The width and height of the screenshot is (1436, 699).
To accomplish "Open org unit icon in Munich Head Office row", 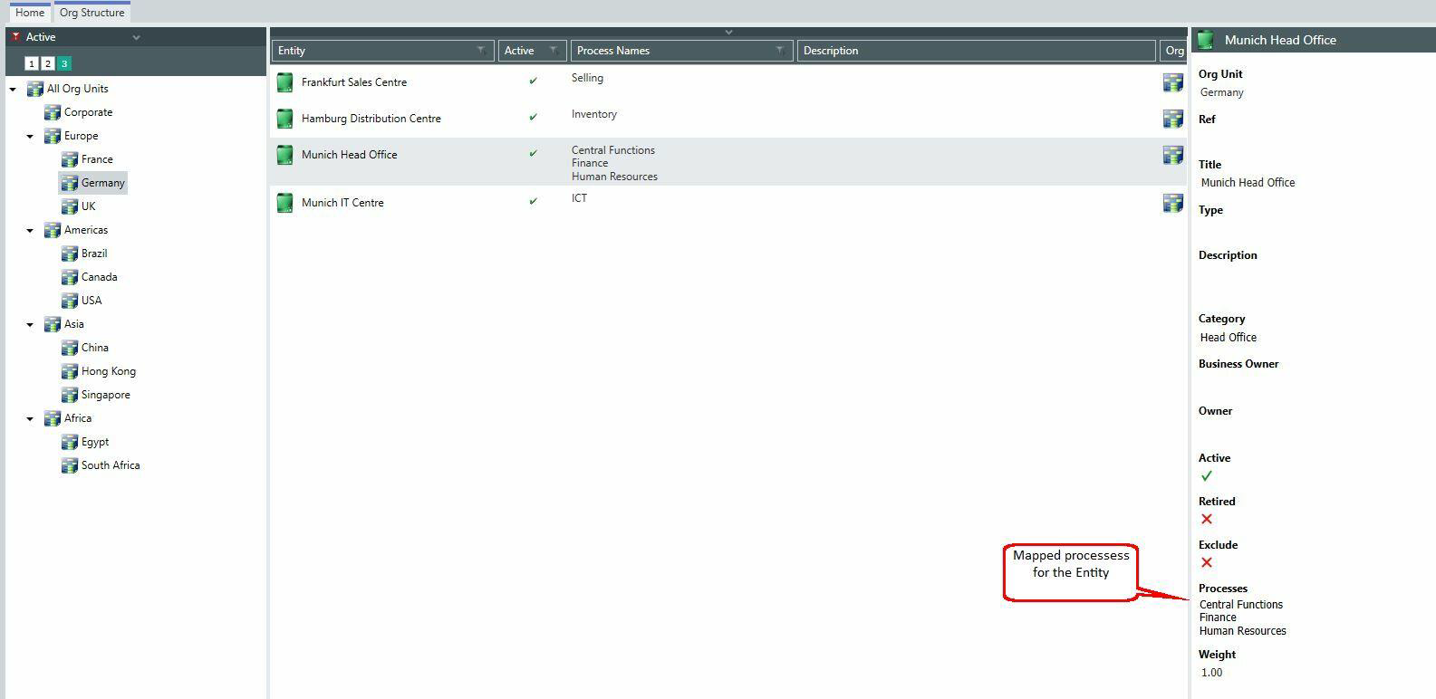I will tap(1172, 155).
